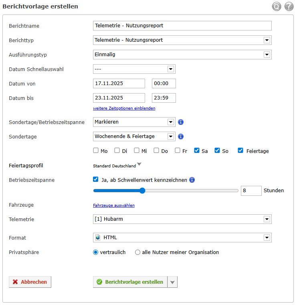Screen dimensions: 303x307
Task: Click the Abbrechen button
Action: [x=30, y=282]
